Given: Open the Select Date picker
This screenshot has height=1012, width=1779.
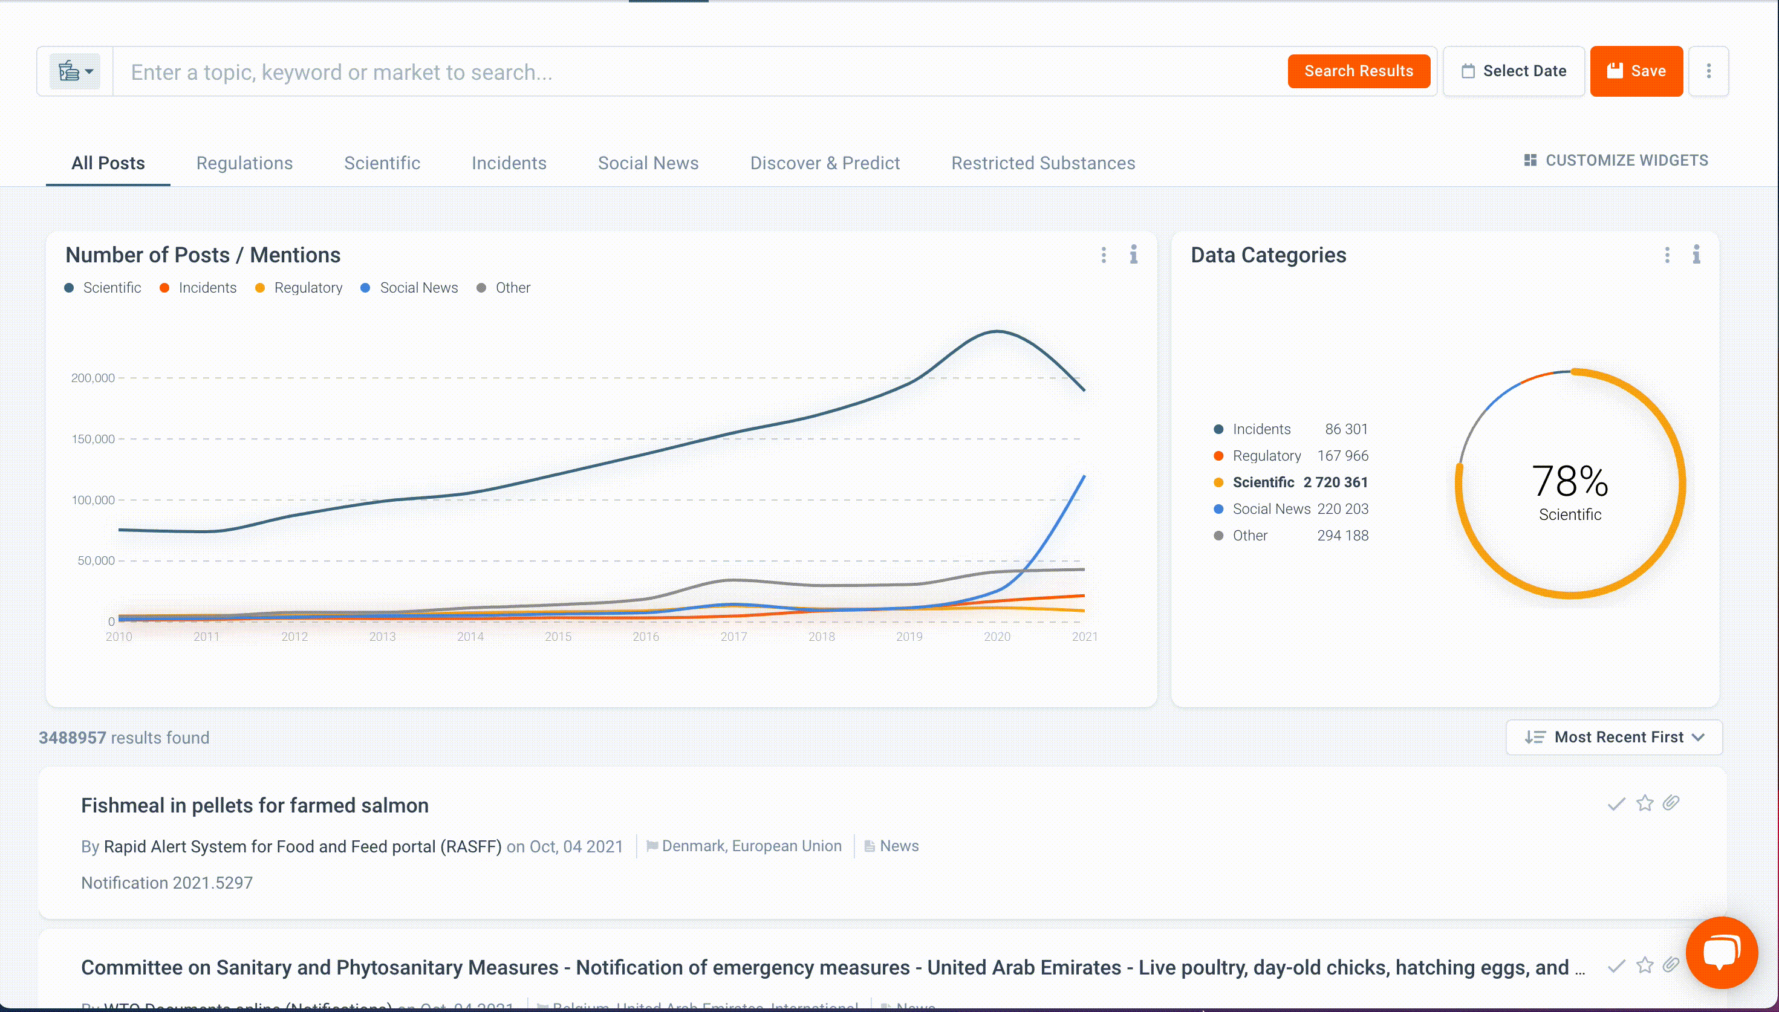Looking at the screenshot, I should 1514,71.
